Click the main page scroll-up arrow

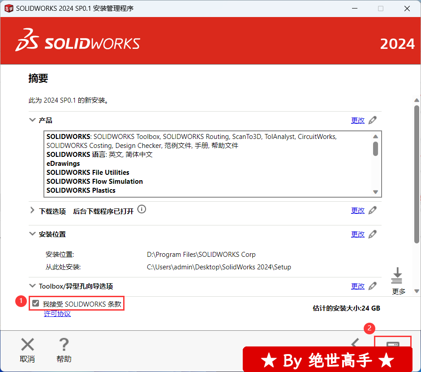click(x=417, y=100)
